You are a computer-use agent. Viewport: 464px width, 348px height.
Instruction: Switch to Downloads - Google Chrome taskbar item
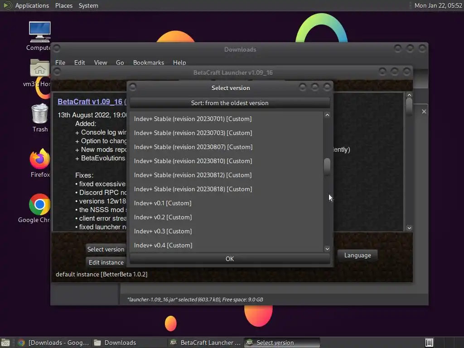tap(53, 343)
